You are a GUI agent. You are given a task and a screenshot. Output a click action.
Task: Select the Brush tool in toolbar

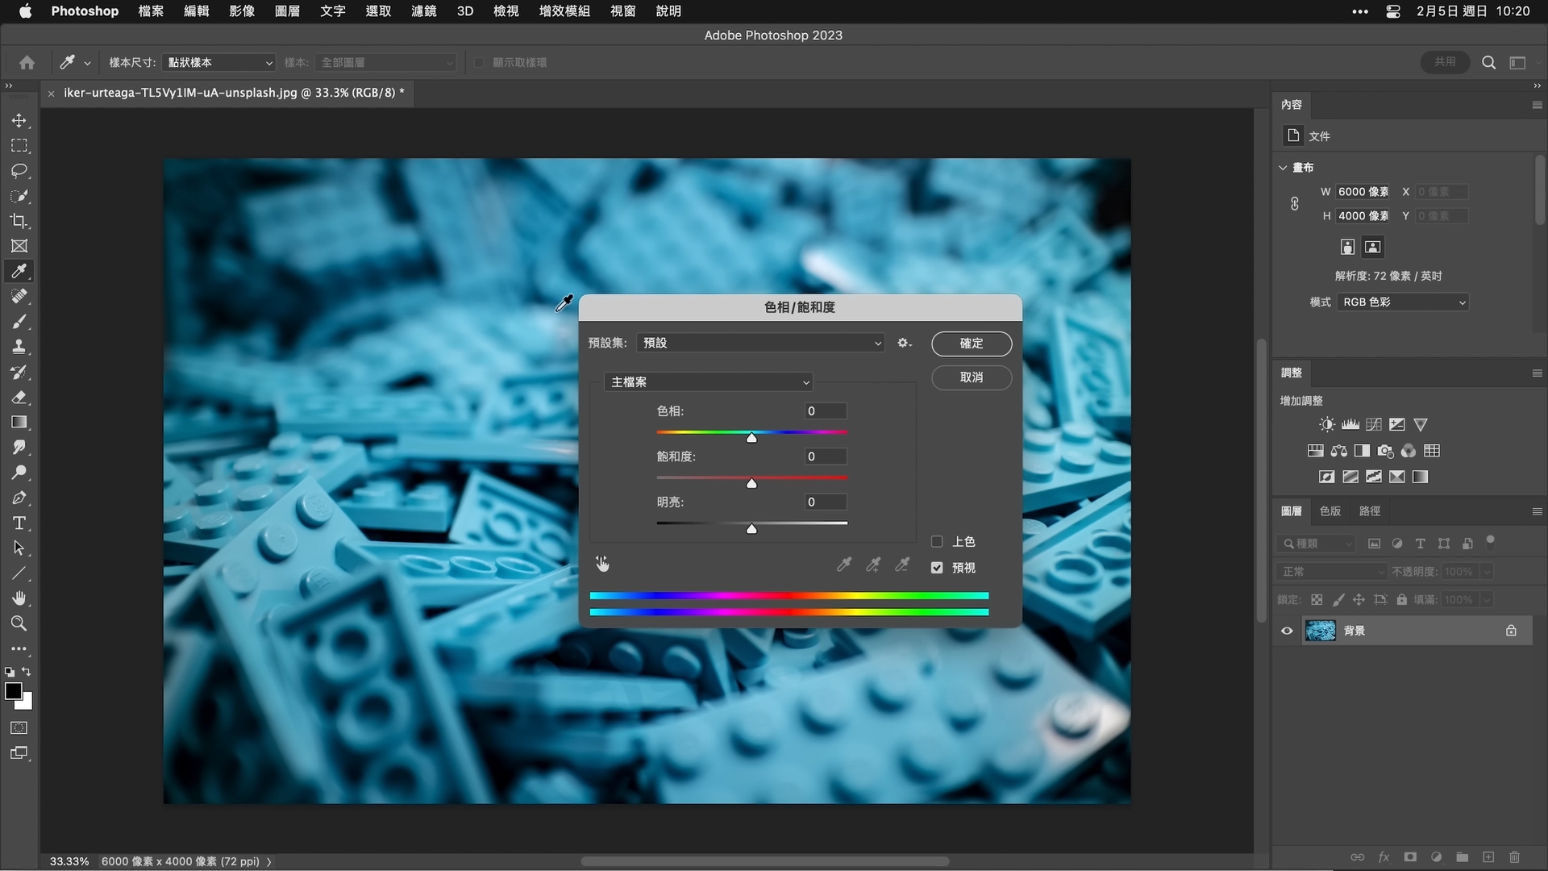(x=19, y=322)
